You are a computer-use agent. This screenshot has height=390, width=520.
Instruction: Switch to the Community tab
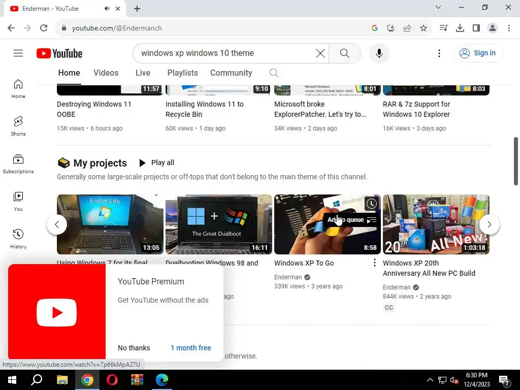(x=231, y=73)
